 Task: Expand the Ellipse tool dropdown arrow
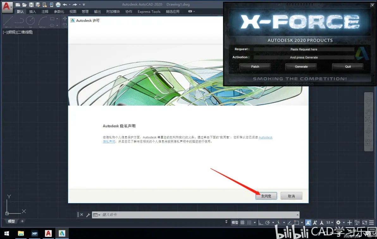click(x=57, y=26)
